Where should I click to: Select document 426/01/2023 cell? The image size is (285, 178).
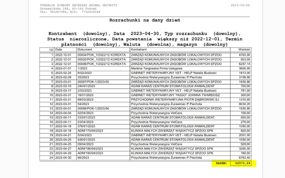[85, 140]
